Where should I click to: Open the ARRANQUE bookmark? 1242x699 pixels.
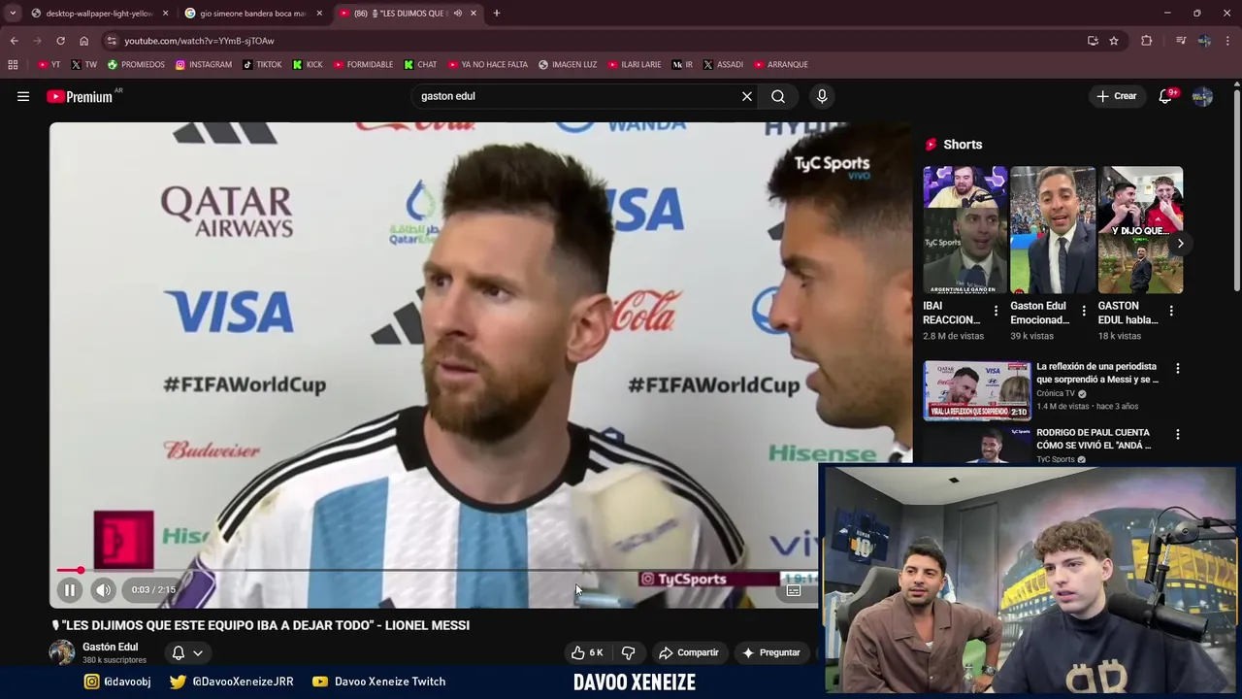pos(780,64)
